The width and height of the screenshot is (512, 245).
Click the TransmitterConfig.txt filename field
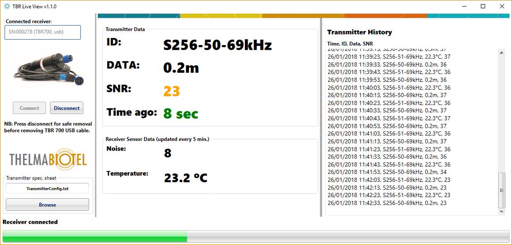click(47, 188)
